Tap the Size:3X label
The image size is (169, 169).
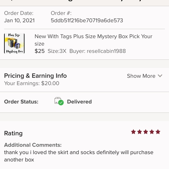[x=57, y=51]
